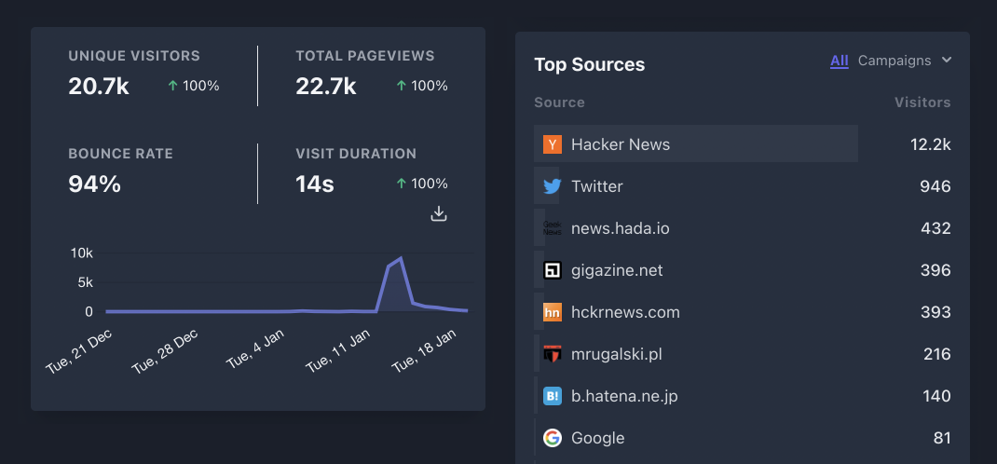Click the Google G logo icon
Image resolution: width=997 pixels, height=464 pixels.
[553, 438]
